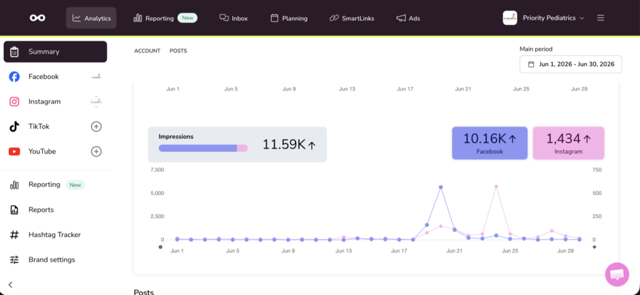Click the New badge next to top Reporting
This screenshot has height=295, width=640.
[187, 18]
